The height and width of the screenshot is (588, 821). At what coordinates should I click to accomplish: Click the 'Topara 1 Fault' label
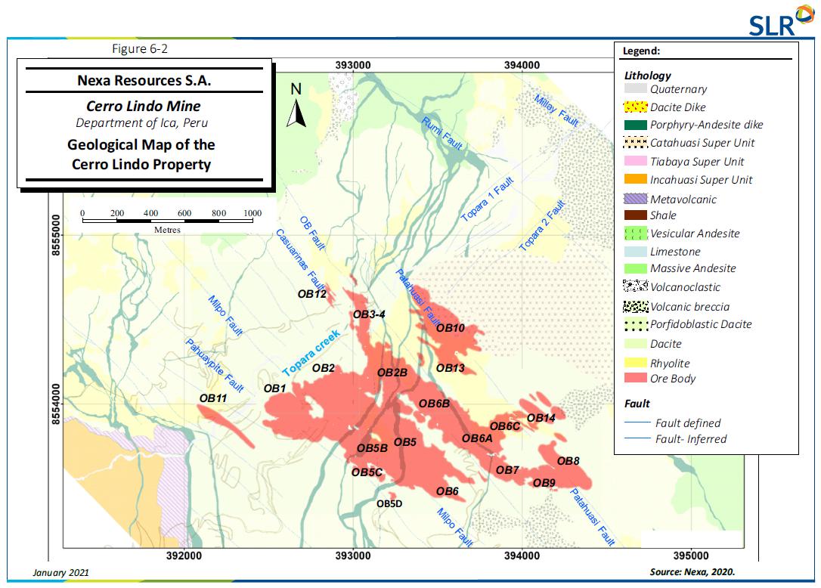click(488, 199)
